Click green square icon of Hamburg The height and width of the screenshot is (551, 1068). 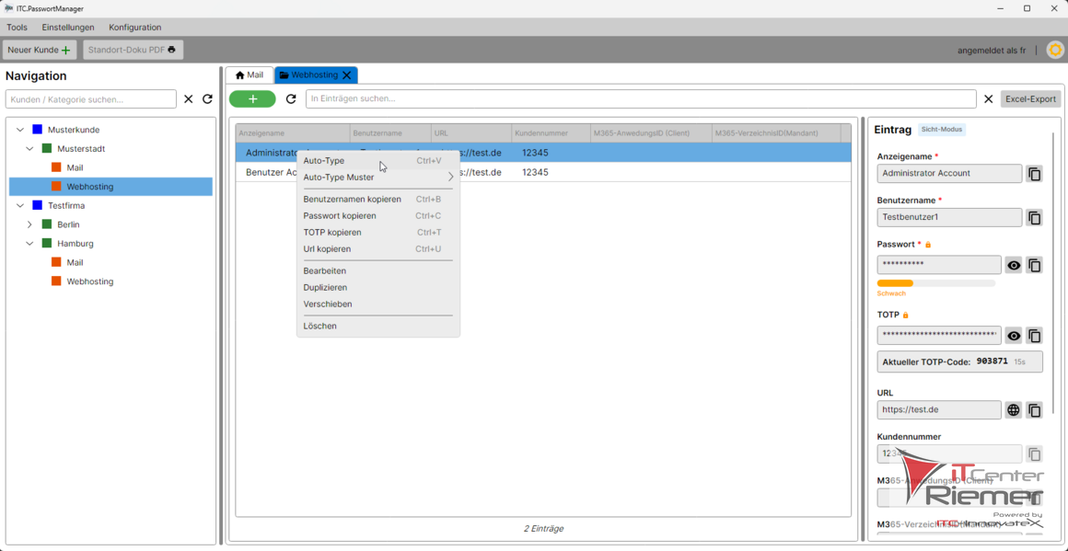(x=46, y=244)
